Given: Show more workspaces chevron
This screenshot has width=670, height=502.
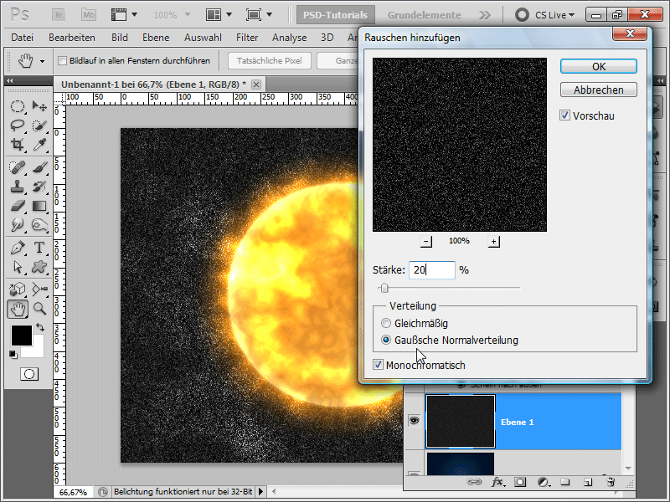Looking at the screenshot, I should (485, 15).
